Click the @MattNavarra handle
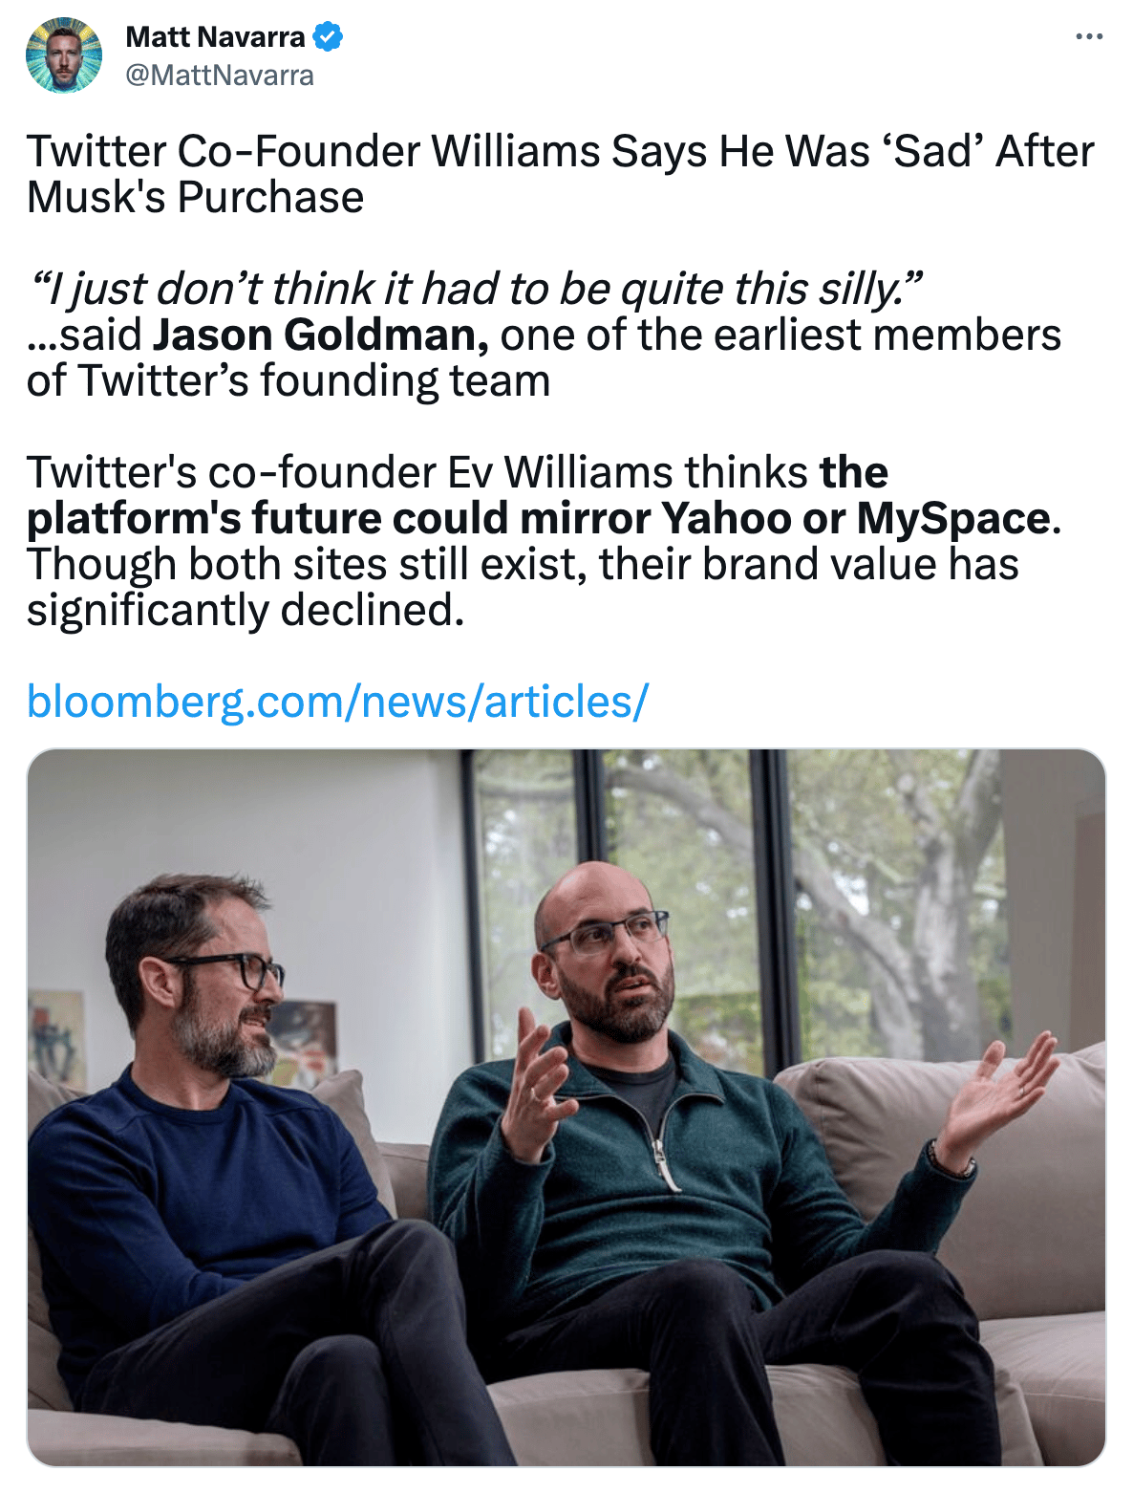1133x1493 pixels. point(220,76)
